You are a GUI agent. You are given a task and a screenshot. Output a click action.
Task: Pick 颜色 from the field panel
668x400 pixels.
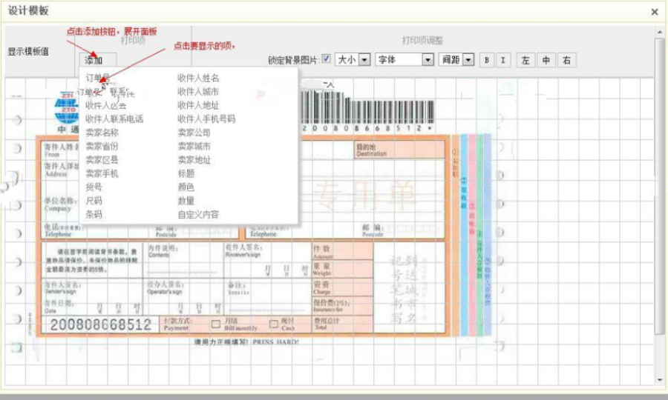(186, 187)
